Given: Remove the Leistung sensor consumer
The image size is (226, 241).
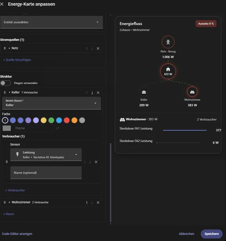Looking at the screenshot, I should (96, 162).
